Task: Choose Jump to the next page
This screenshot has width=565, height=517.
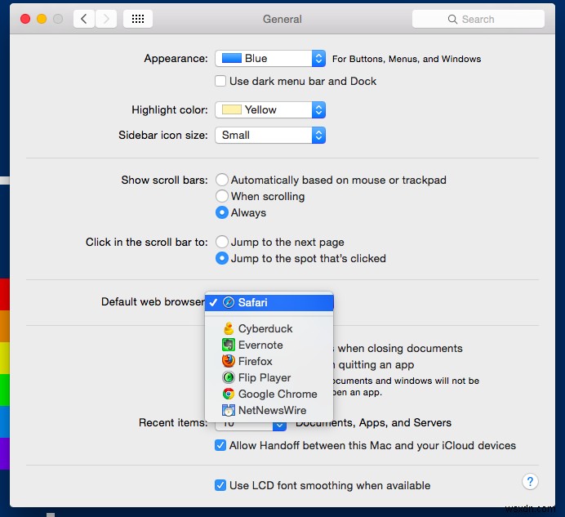Action: tap(221, 242)
